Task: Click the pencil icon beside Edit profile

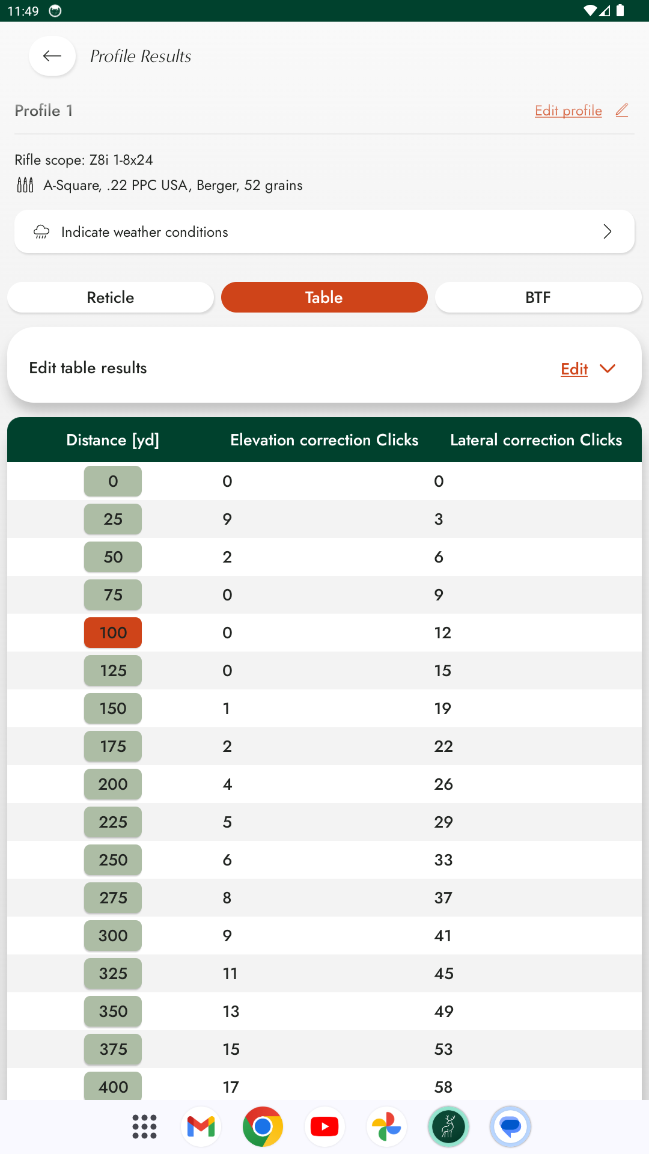Action: (x=622, y=111)
